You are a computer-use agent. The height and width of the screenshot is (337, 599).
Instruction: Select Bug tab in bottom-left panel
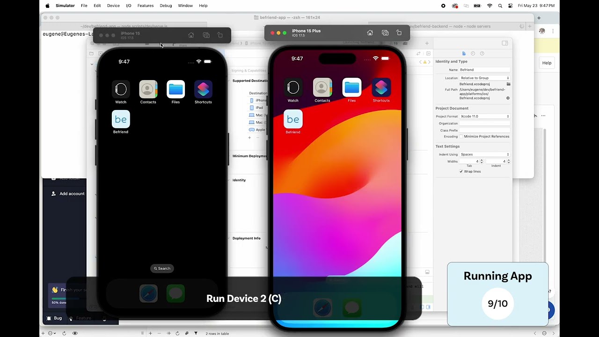[54, 318]
